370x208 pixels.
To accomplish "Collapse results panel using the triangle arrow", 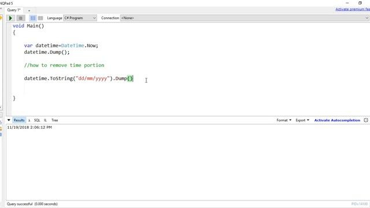I will 9,120.
